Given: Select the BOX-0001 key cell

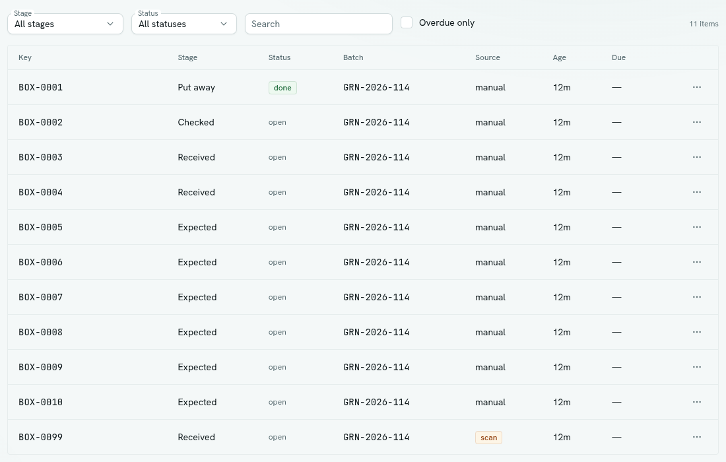Looking at the screenshot, I should 41,87.
